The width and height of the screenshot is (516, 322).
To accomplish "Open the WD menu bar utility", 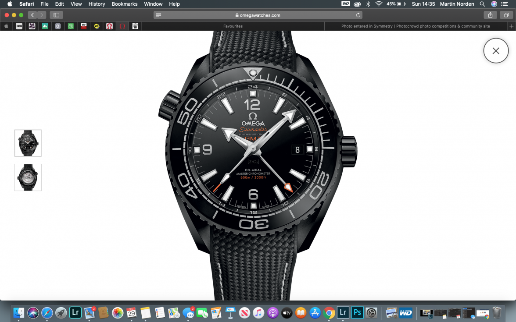I will (x=346, y=4).
